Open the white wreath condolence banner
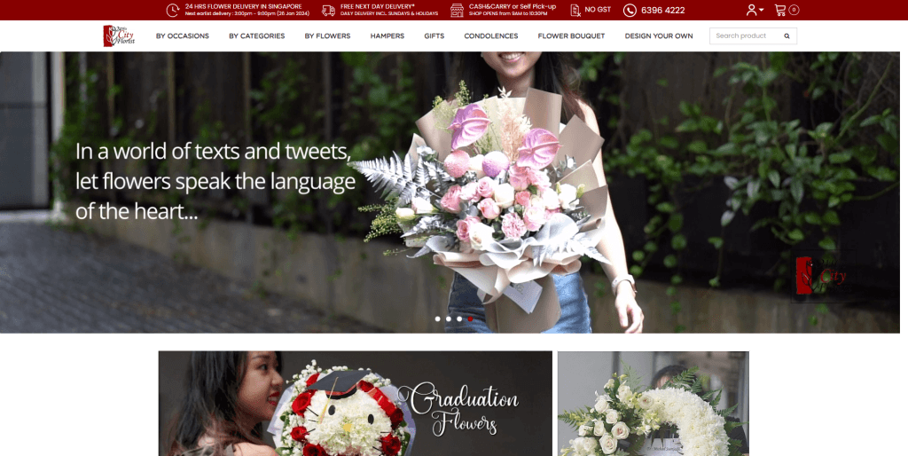Image resolution: width=908 pixels, height=456 pixels. [x=654, y=404]
